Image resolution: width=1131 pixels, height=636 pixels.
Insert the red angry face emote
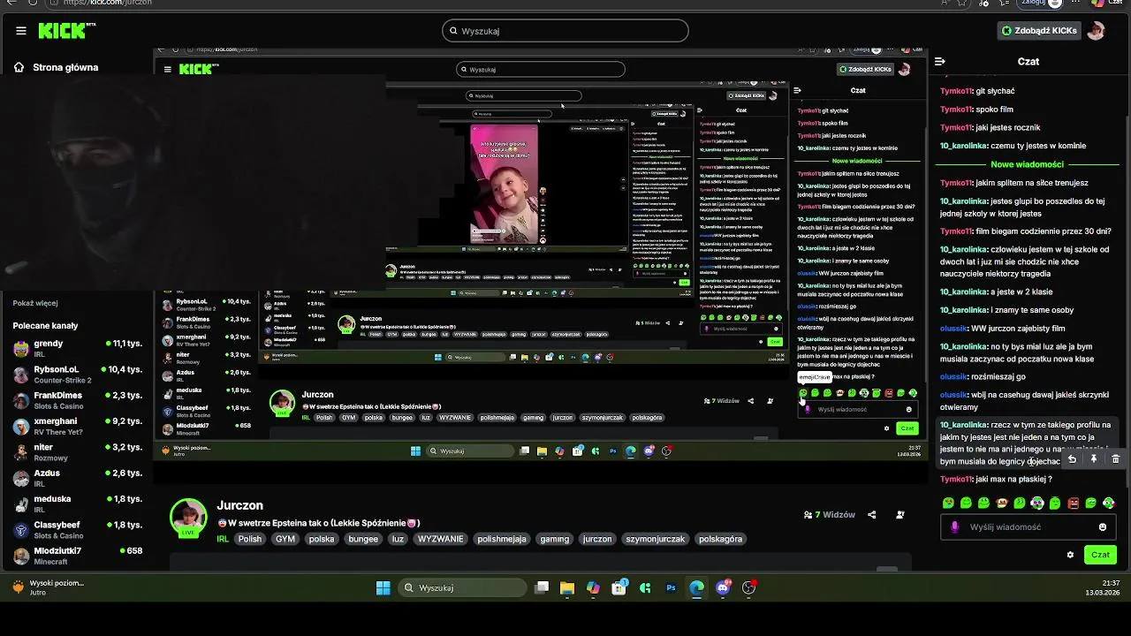tap(1074, 503)
